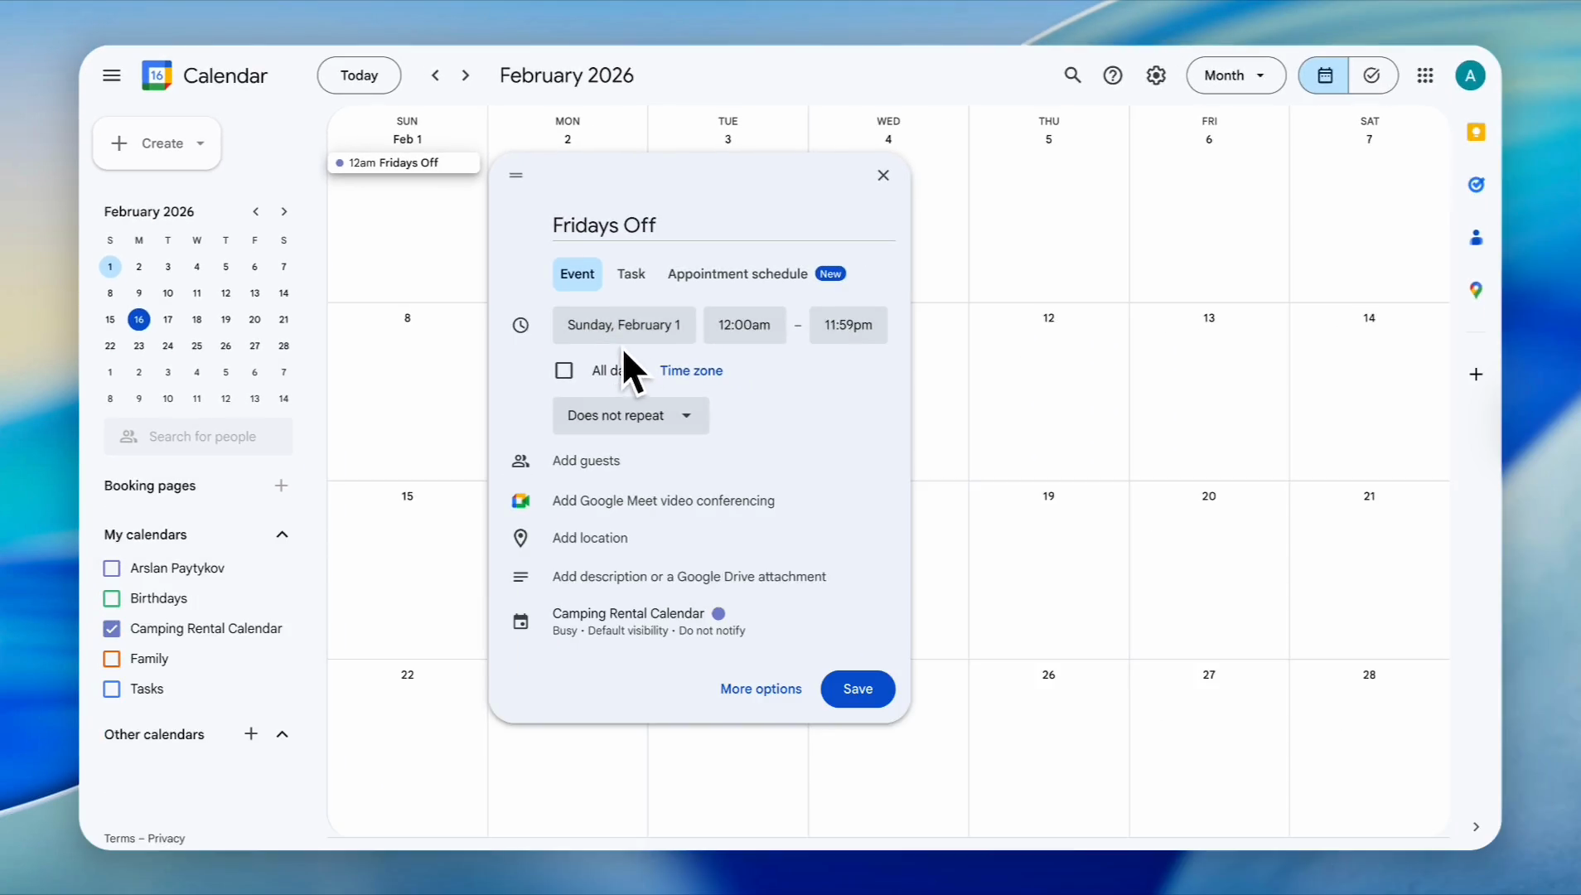1581x895 pixels.
Task: Go to previous month in main toolbar
Action: click(435, 75)
